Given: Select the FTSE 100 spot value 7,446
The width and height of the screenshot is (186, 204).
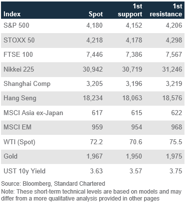Looking at the screenshot, I should click(95, 55).
